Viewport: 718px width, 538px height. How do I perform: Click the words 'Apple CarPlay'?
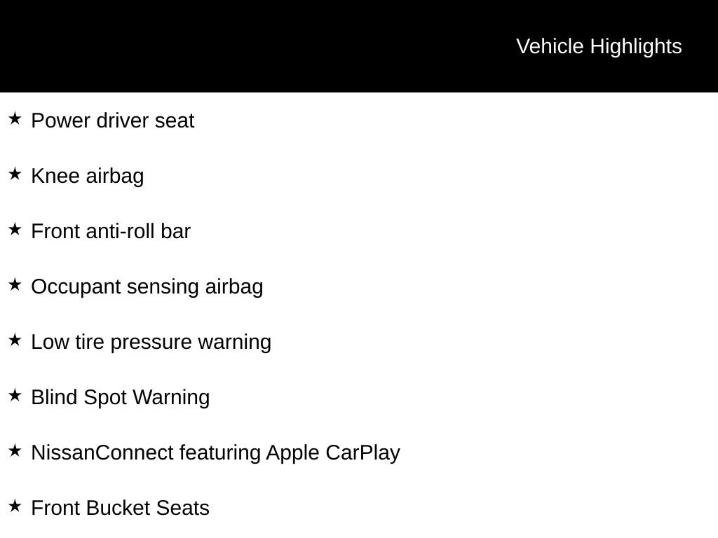[333, 453]
